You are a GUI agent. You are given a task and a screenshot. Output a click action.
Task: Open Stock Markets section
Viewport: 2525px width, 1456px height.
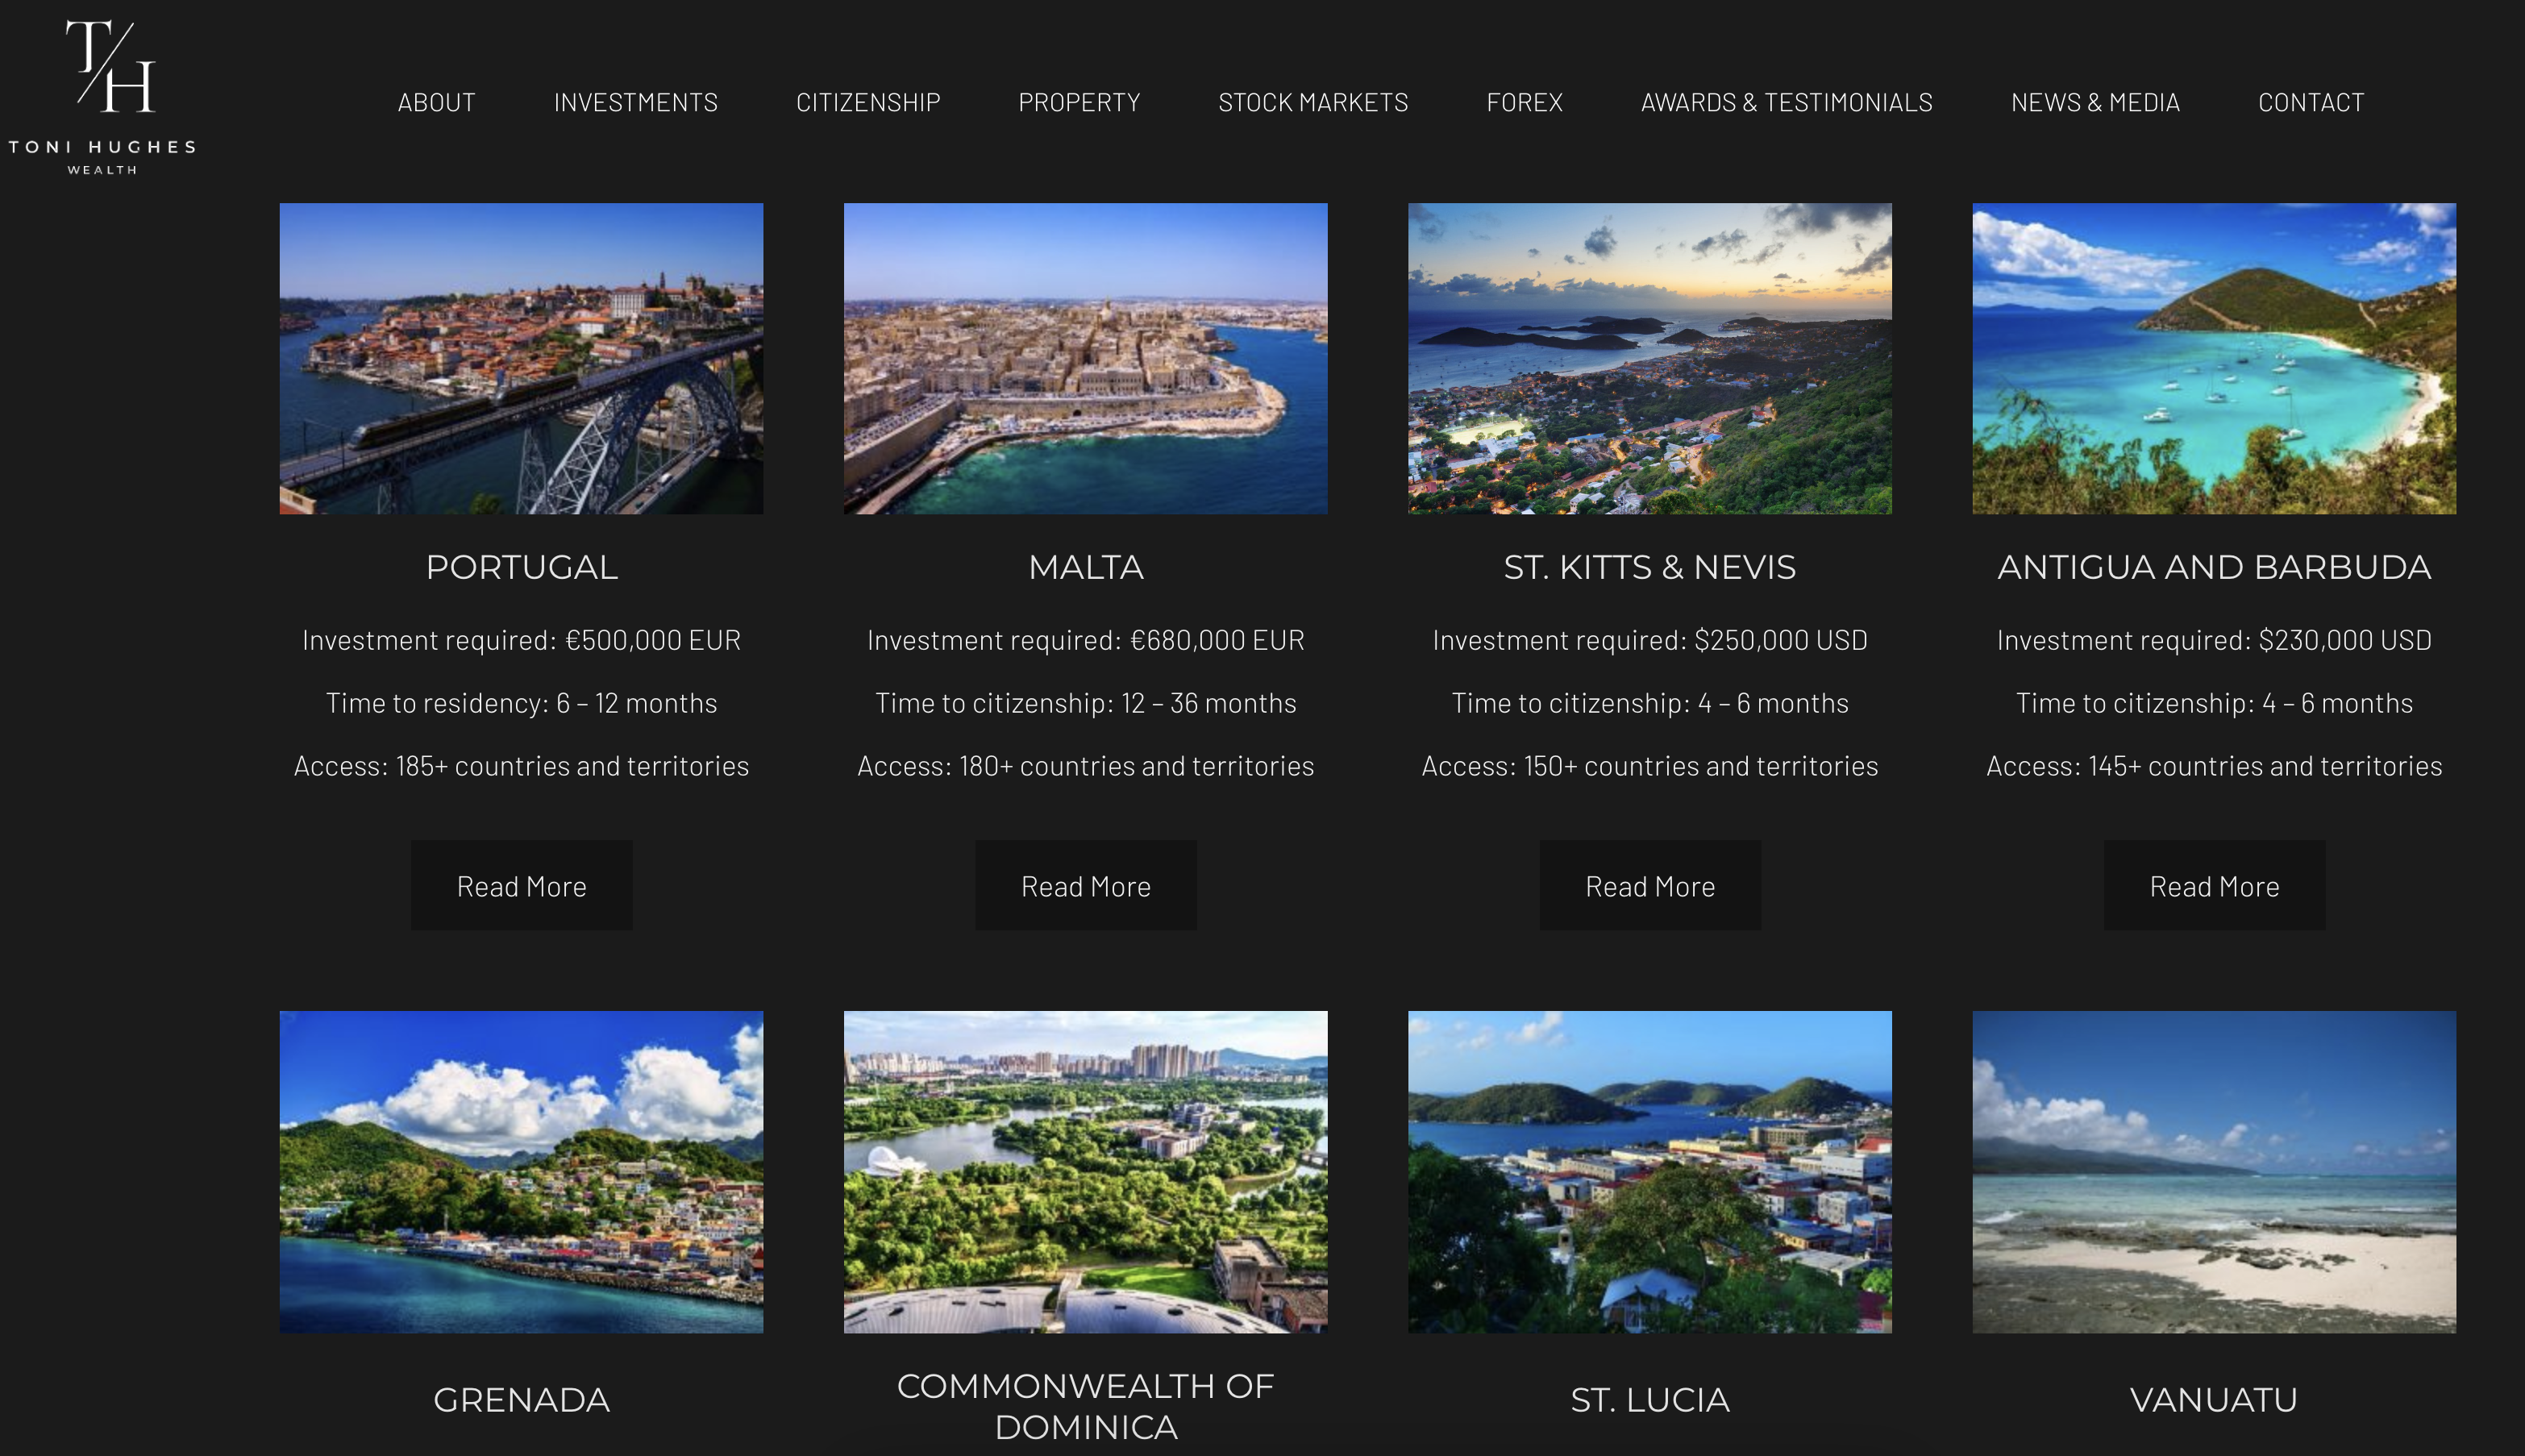coord(1312,102)
